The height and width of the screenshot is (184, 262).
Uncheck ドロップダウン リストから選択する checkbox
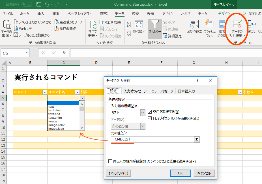tap(150, 118)
